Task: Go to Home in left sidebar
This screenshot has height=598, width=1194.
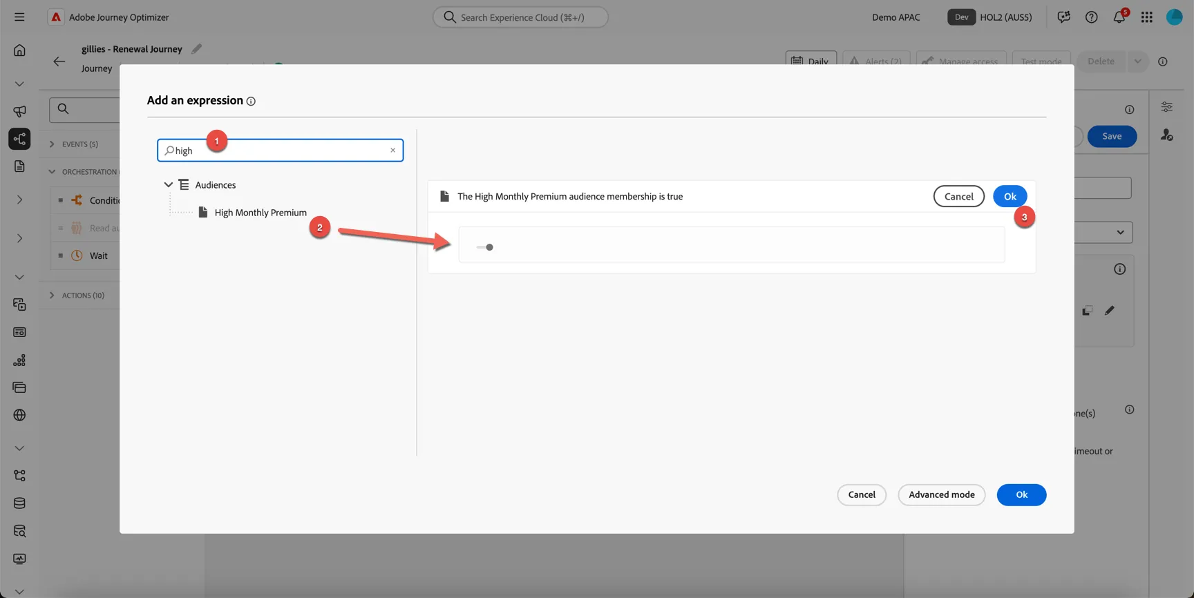Action: pos(19,50)
